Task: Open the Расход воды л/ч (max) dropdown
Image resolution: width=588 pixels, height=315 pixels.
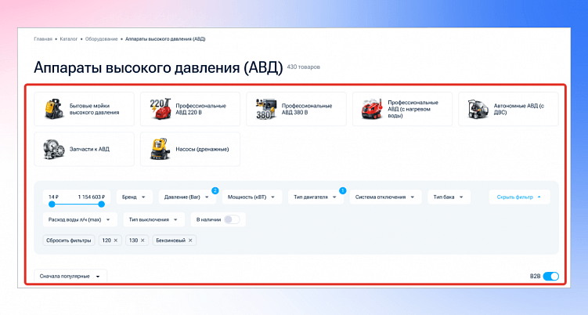Action: (x=80, y=219)
